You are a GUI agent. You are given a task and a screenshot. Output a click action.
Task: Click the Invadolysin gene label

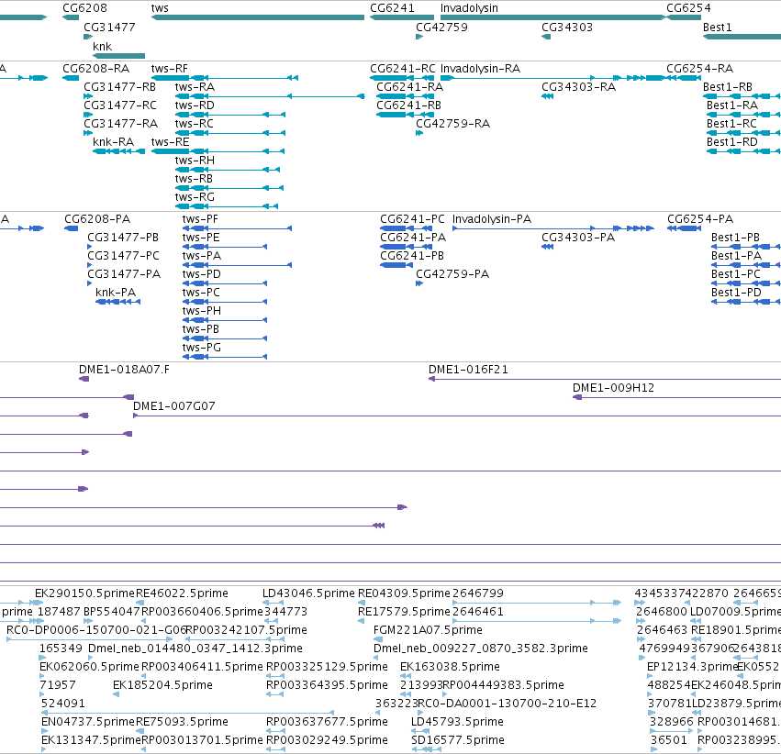469,8
